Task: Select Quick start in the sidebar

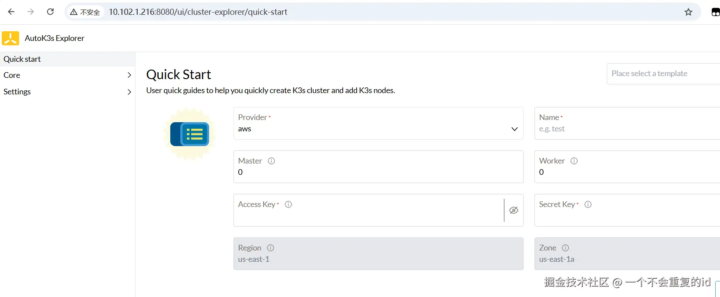Action: [22, 59]
